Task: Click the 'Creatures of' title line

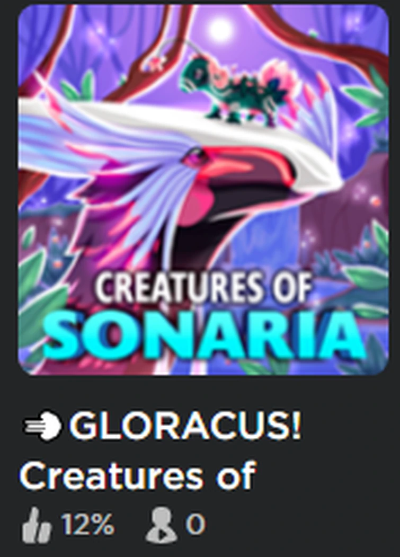Action: [x=137, y=476]
